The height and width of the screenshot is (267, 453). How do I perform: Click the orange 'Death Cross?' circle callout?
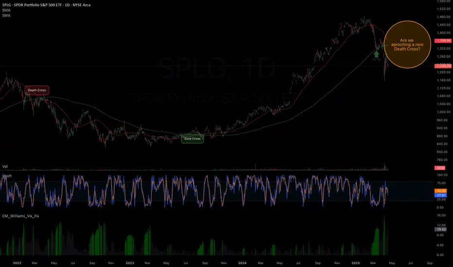pyautogui.click(x=407, y=45)
